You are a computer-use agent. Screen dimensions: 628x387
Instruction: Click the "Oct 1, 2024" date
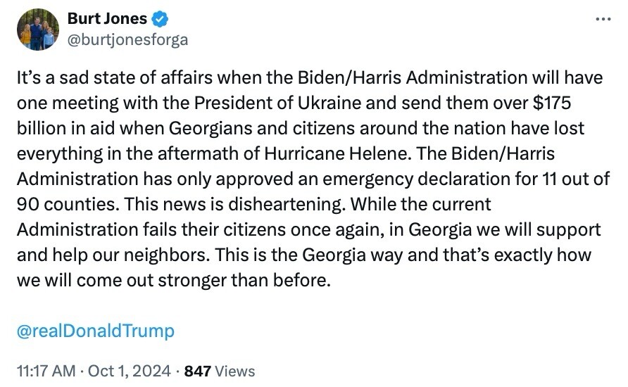pos(129,371)
